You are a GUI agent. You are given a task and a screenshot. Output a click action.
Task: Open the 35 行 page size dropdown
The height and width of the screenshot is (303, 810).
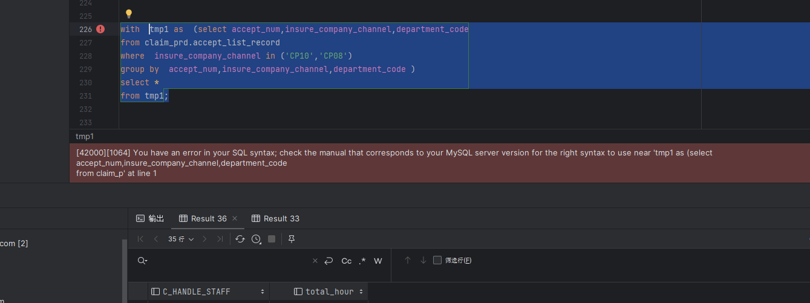tap(181, 239)
